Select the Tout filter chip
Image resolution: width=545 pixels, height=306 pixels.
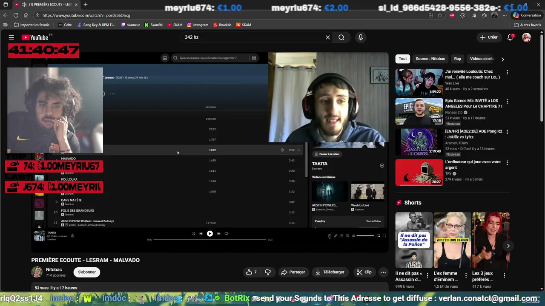(403, 59)
